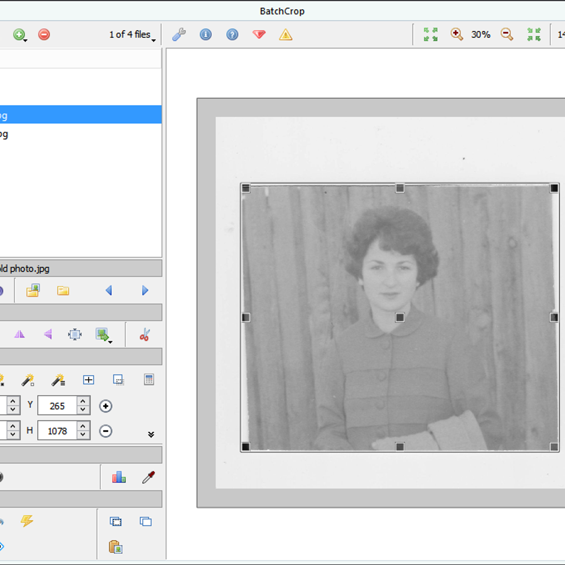Open the green add files dropdown

[x=20, y=35]
